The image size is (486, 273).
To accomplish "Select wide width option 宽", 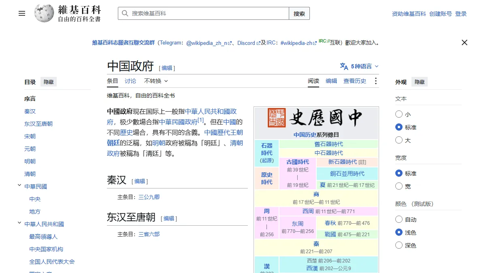I will click(399, 186).
